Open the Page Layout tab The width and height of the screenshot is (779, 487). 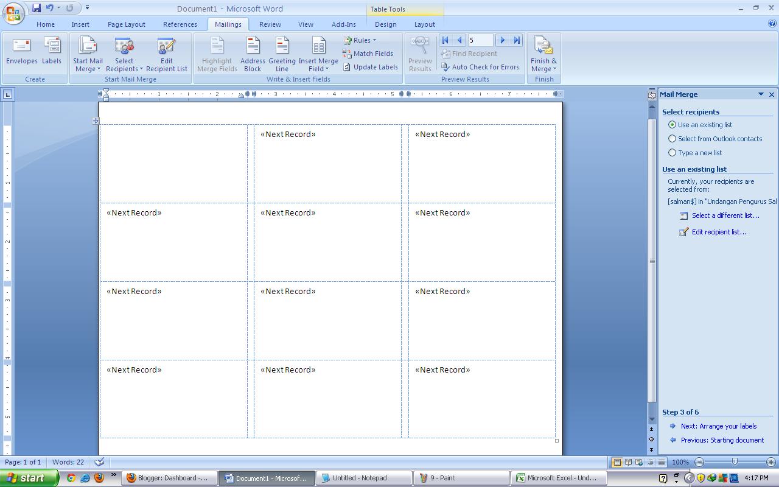click(x=127, y=24)
